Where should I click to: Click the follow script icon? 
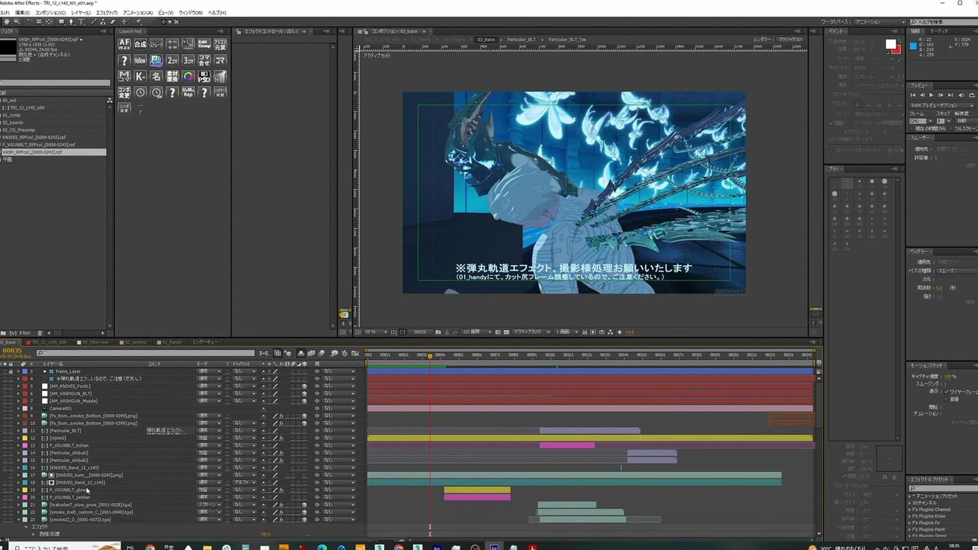coord(141,60)
